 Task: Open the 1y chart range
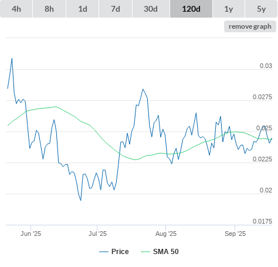229,9
